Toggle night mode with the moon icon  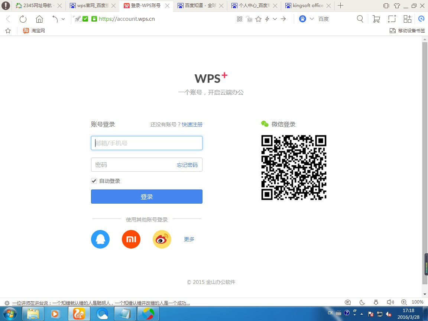click(361, 302)
